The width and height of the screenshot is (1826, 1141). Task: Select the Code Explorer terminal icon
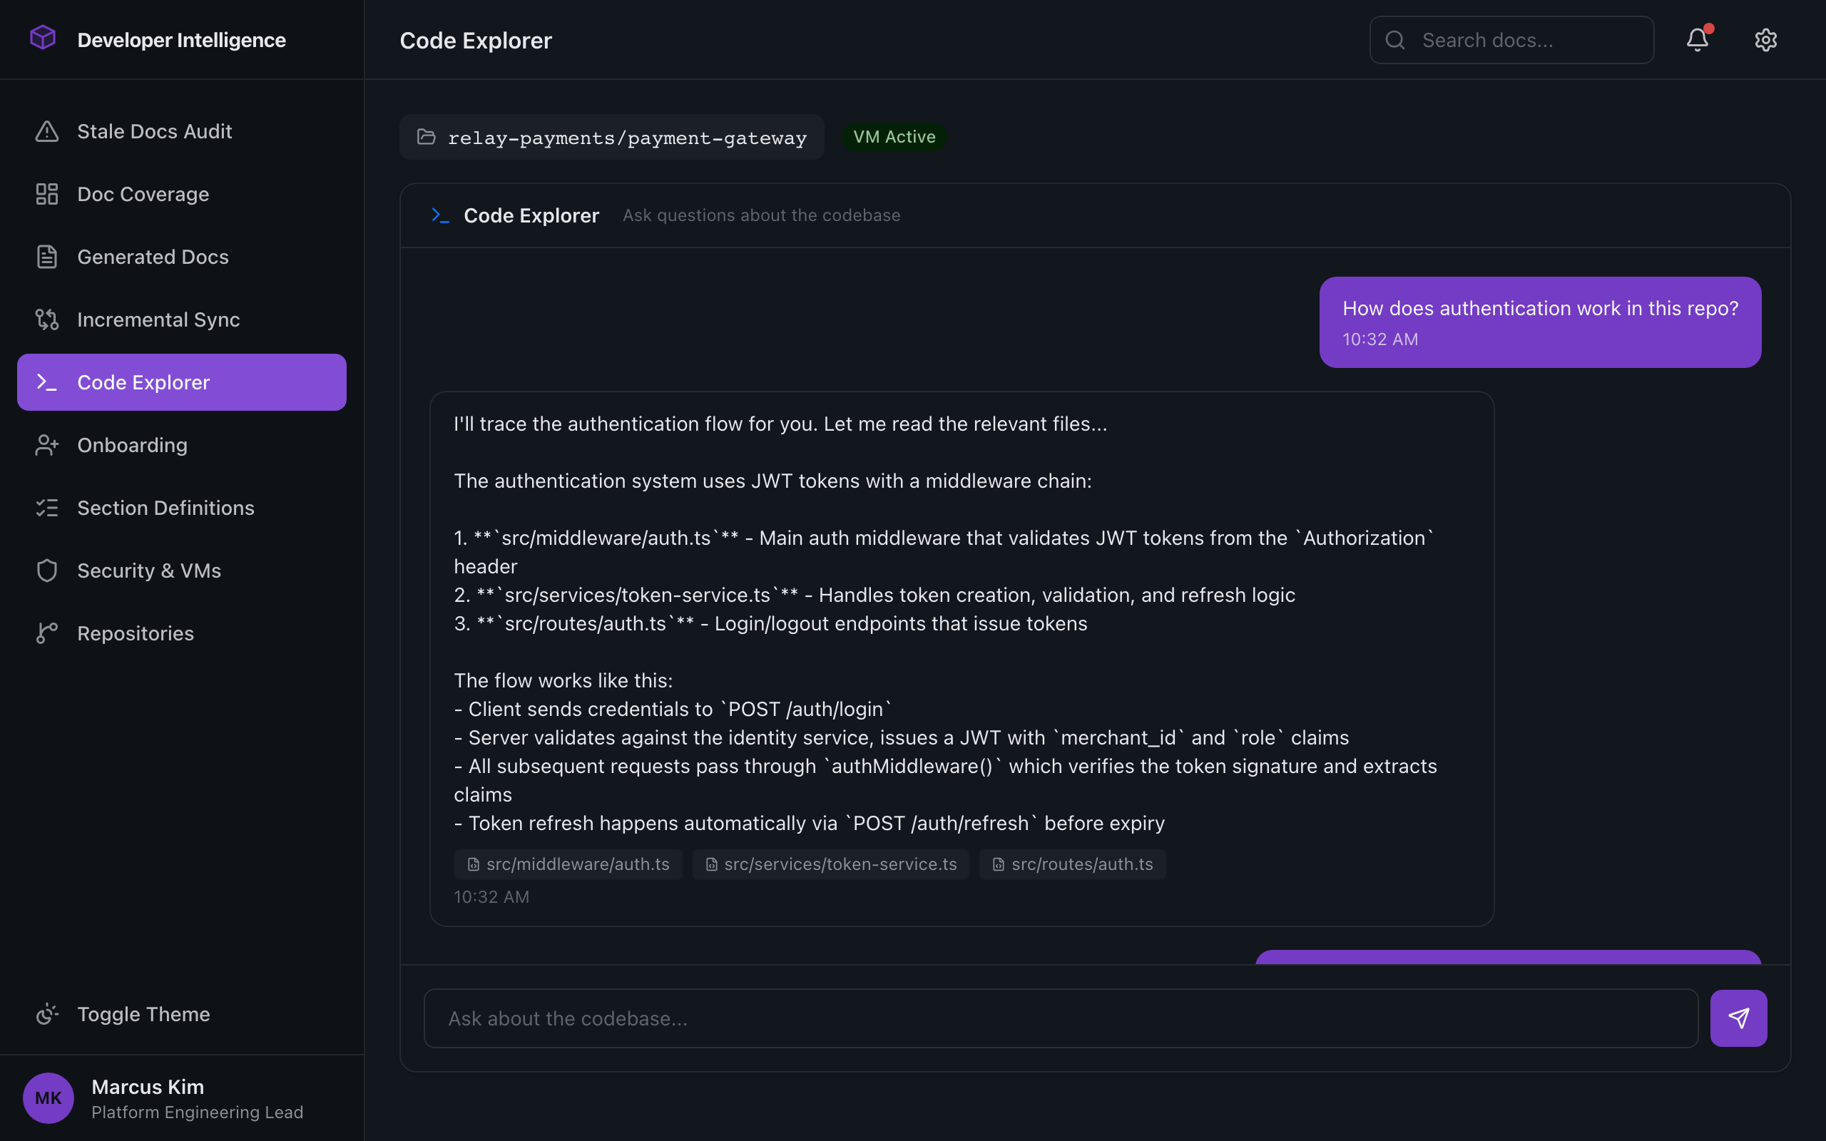[x=47, y=382]
